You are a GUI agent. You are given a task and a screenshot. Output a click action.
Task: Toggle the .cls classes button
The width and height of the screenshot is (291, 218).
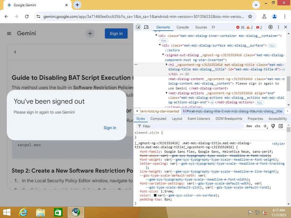pos(257,126)
